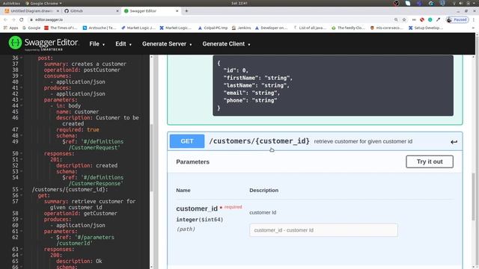Click the teal round extension icon
Viewport: 479px width, 269px height.
(x=430, y=19)
